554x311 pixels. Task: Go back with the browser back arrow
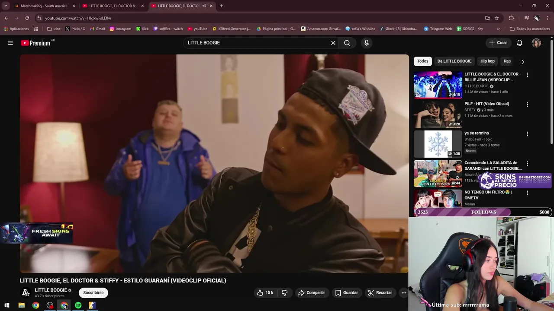point(6,18)
